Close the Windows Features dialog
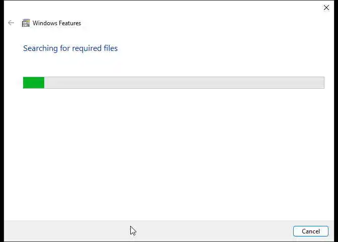This screenshot has height=242, width=338. pyautogui.click(x=326, y=8)
